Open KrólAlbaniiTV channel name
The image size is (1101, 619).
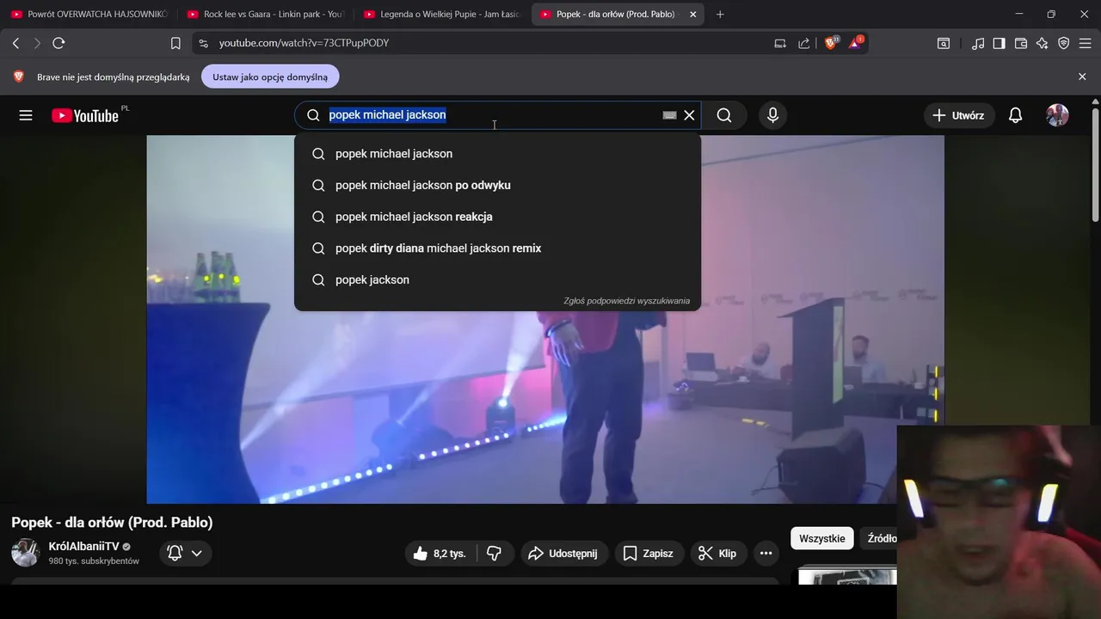pos(83,547)
